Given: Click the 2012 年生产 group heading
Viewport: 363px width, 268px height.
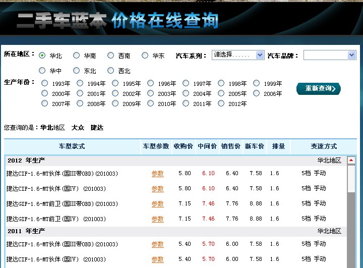Looking at the screenshot, I should (26, 160).
